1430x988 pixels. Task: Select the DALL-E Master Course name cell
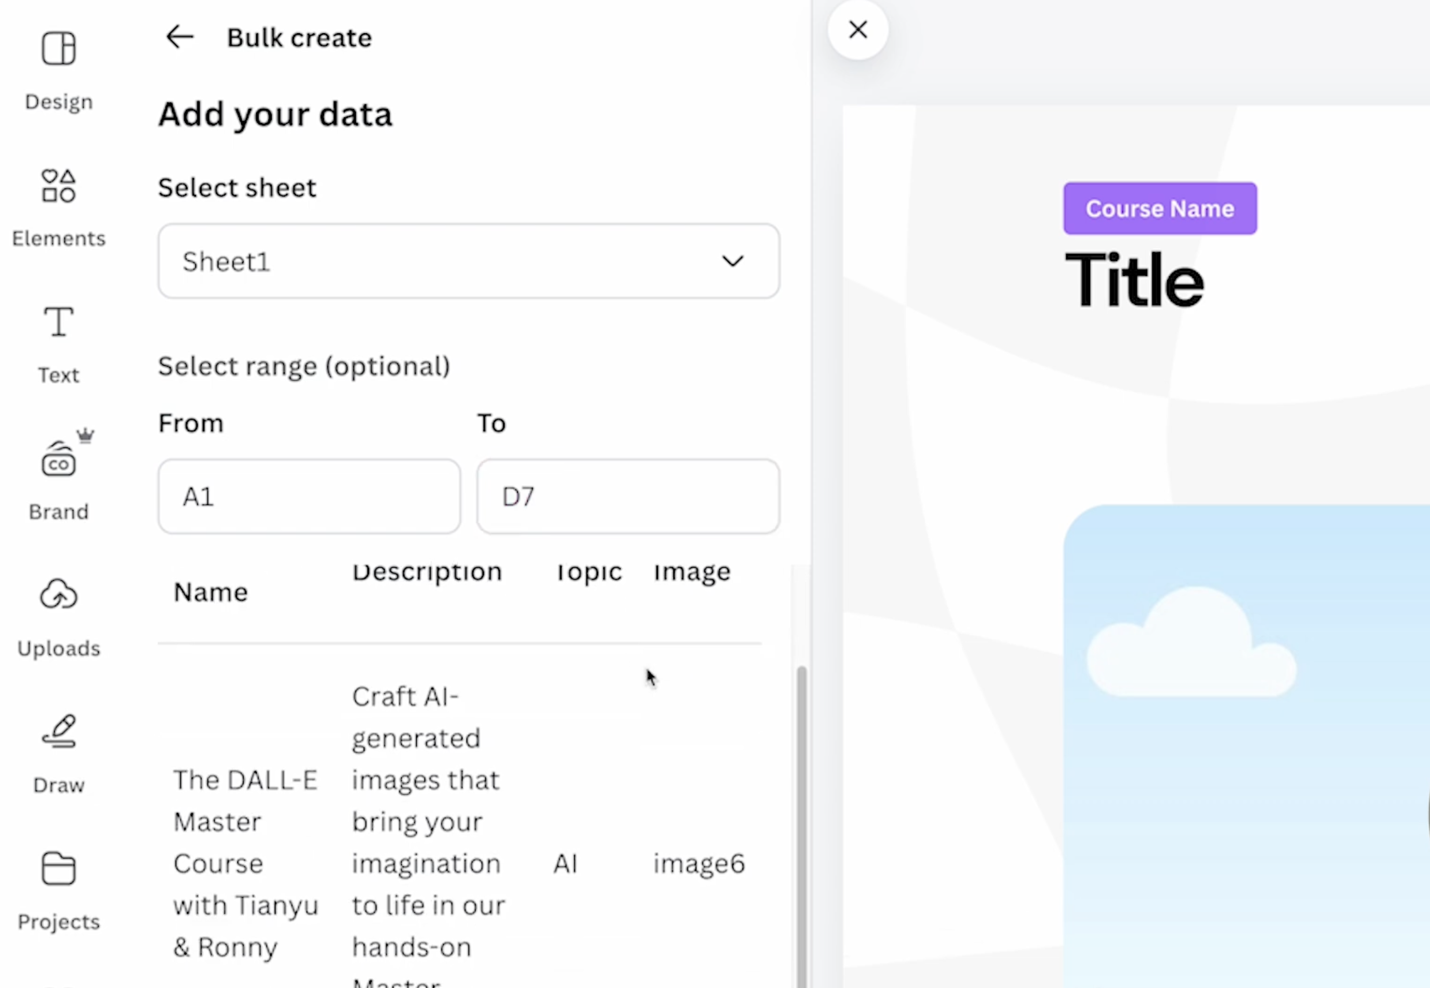pos(246,863)
